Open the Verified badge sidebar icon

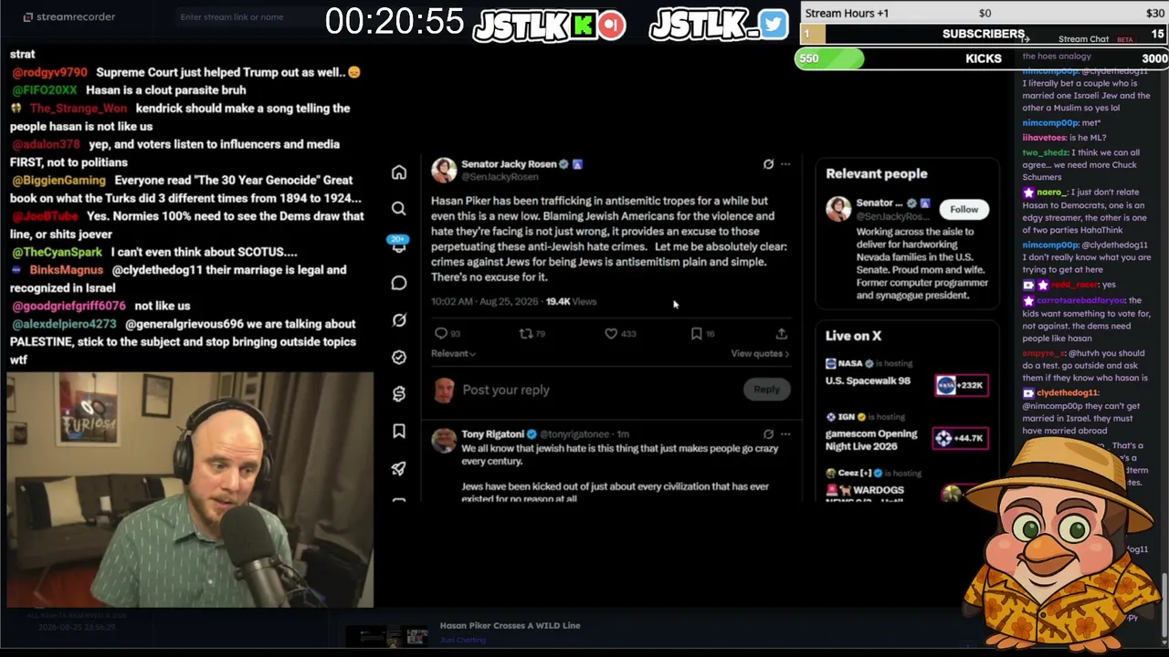point(399,357)
